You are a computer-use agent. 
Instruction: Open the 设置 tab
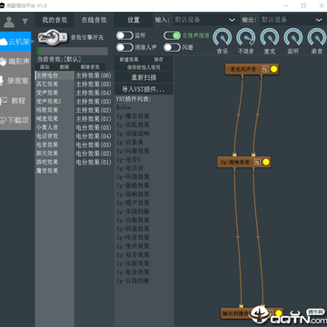pyautogui.click(x=134, y=20)
